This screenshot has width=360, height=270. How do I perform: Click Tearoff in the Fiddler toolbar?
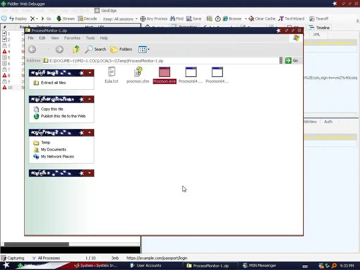tap(319, 19)
